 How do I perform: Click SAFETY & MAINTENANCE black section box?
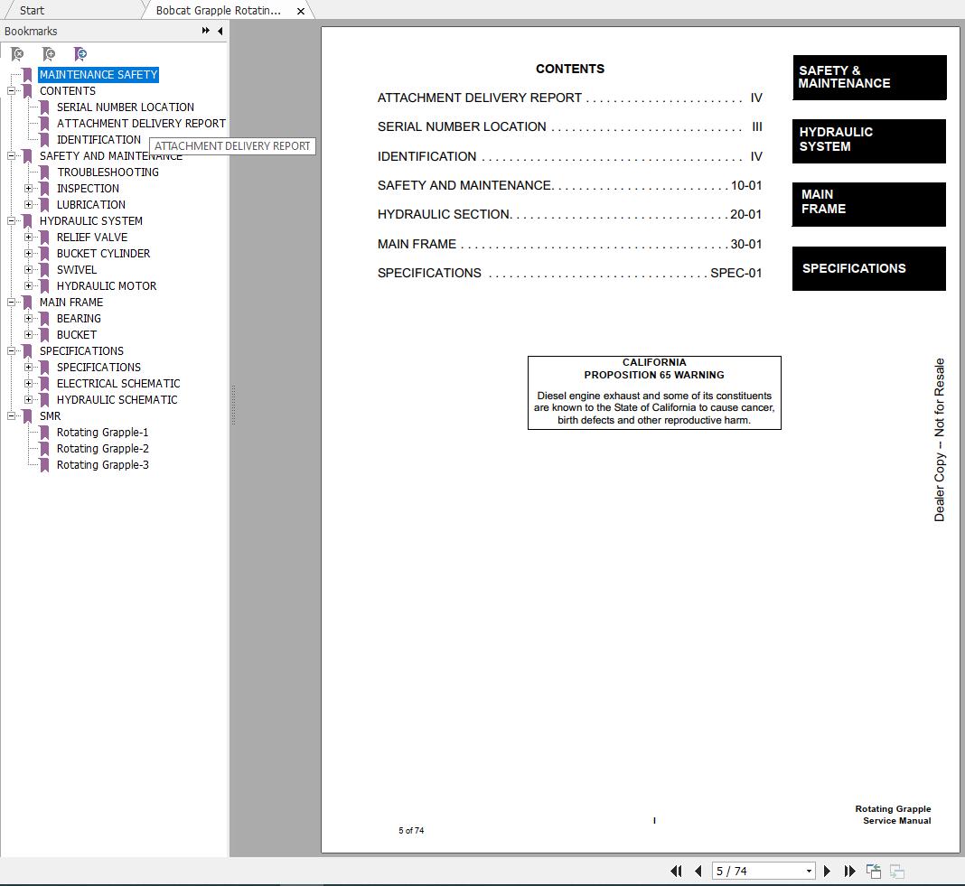869,78
